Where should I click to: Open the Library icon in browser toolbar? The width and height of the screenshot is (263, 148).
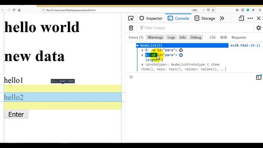pos(238,10)
